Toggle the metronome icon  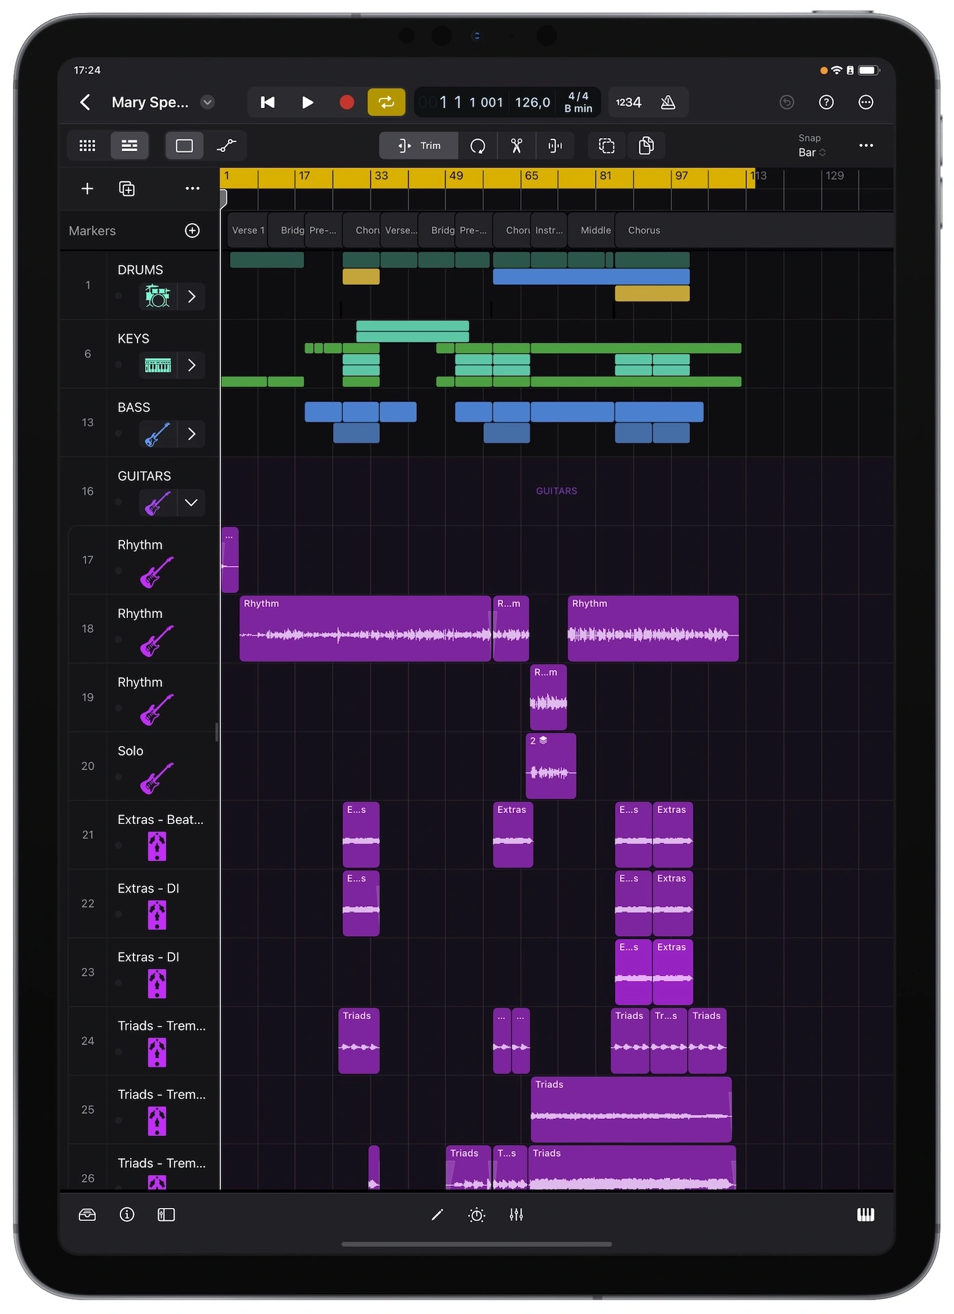pyautogui.click(x=668, y=103)
